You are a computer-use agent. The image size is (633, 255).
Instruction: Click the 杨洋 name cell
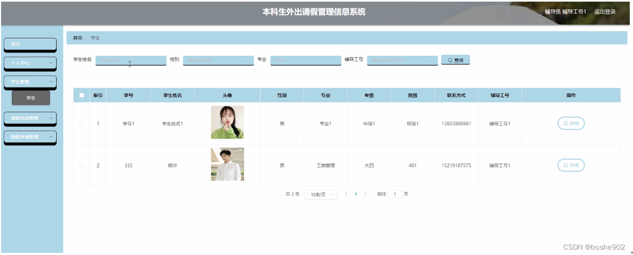pos(172,165)
